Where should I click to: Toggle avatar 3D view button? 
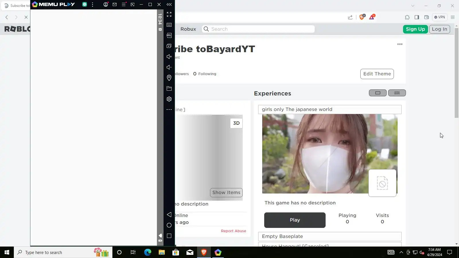tap(236, 123)
